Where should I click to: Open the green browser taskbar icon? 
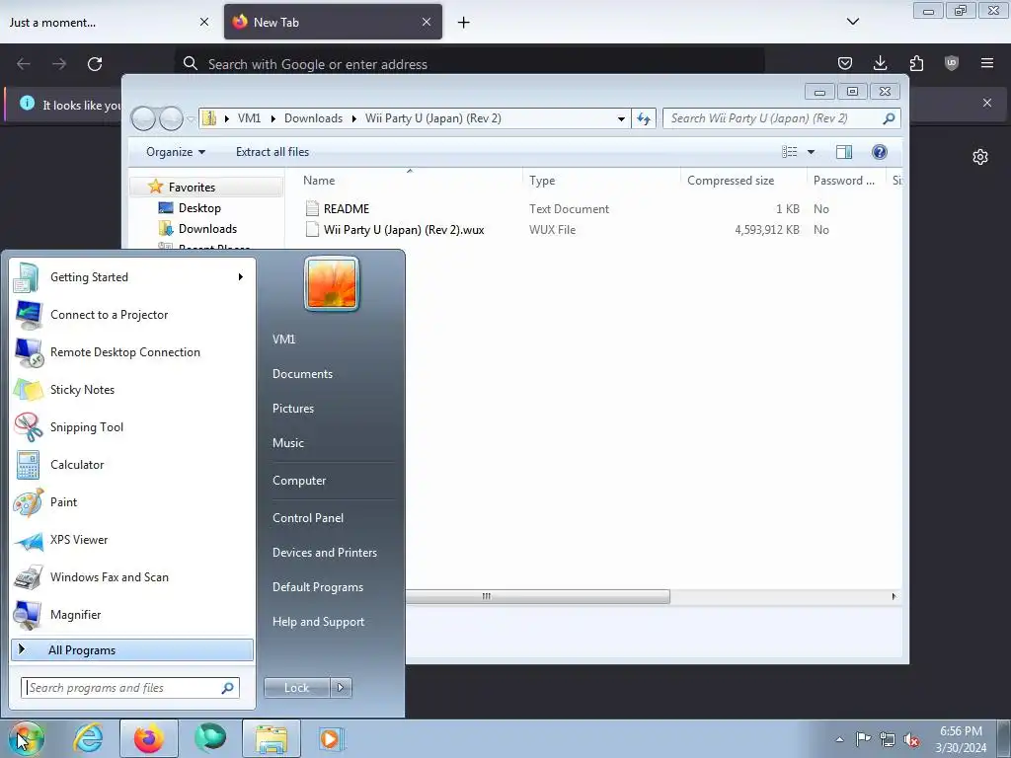click(210, 738)
